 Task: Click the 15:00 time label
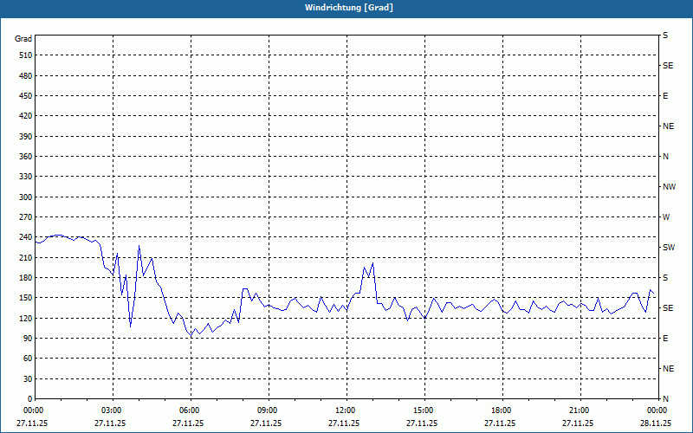[423, 410]
